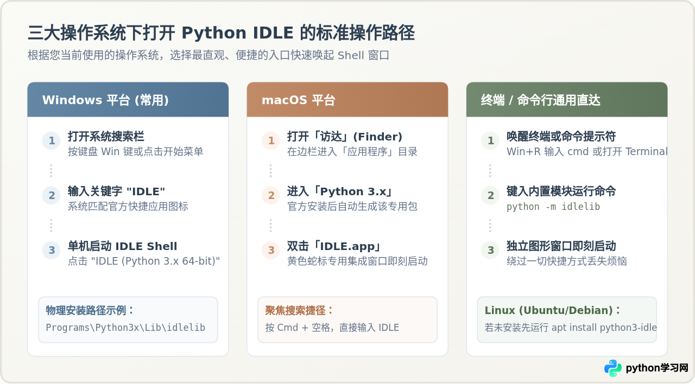695x384 pixels.
Task: Select the Windows 平台 (常用) card header
Action: coord(128,100)
